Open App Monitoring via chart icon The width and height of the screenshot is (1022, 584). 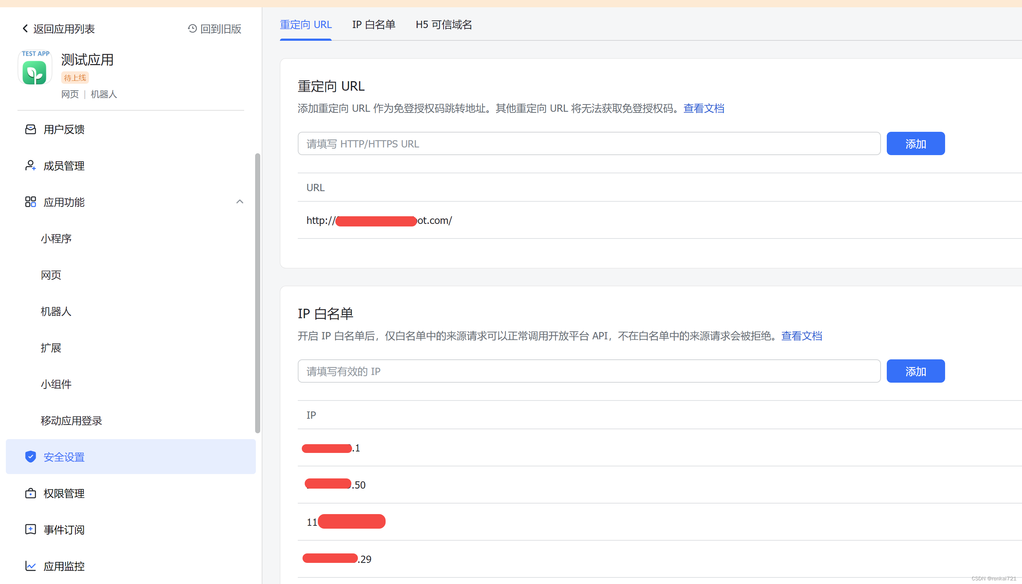coord(31,566)
